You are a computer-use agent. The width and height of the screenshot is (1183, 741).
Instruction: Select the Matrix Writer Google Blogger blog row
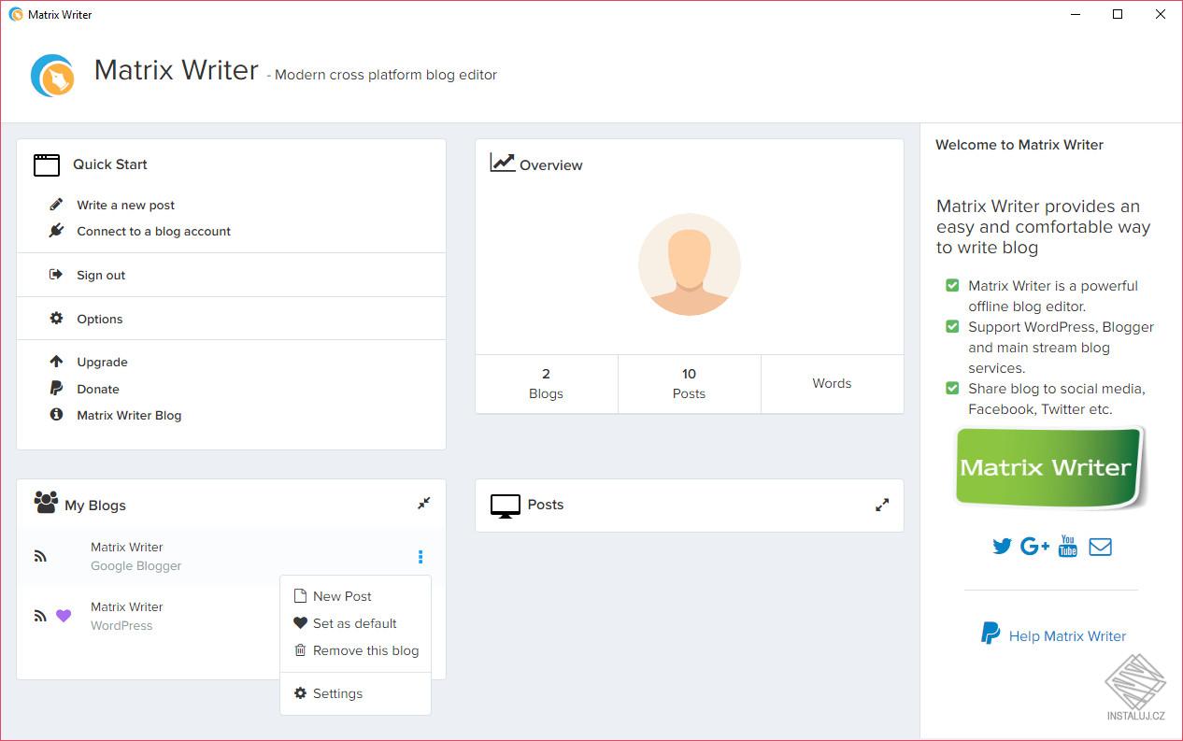(x=231, y=556)
